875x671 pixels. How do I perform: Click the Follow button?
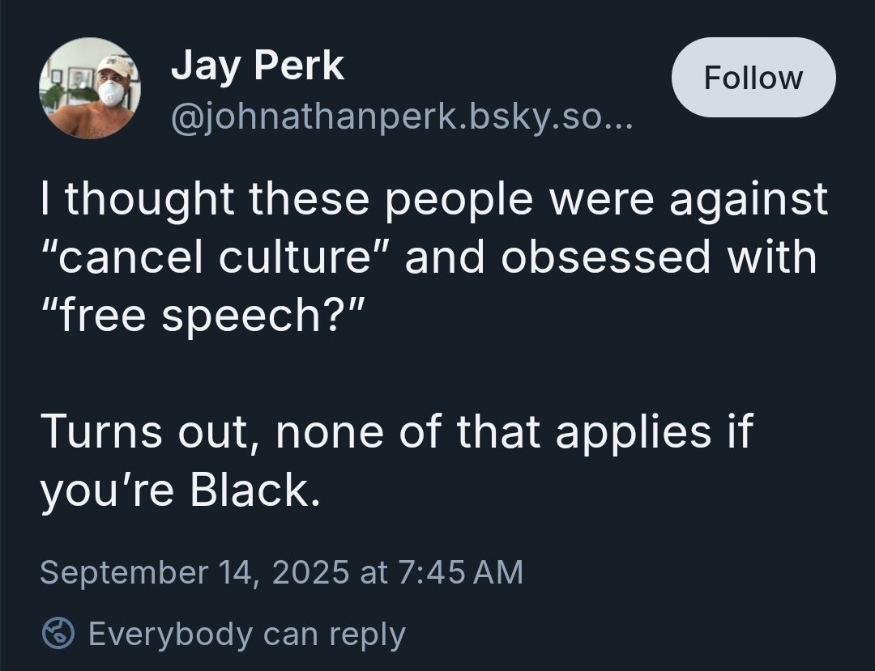[x=753, y=78]
